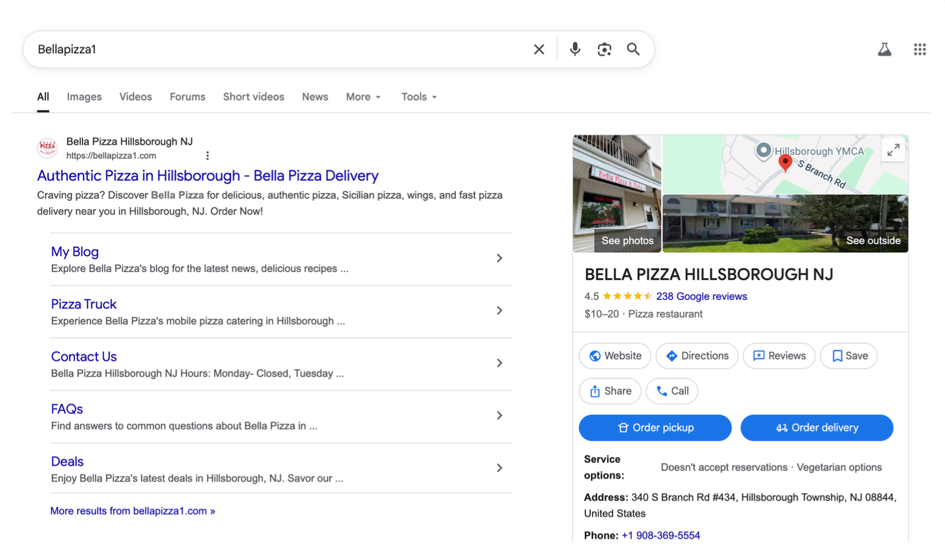Select the All tab
Screen dimensions: 945x554
43,97
